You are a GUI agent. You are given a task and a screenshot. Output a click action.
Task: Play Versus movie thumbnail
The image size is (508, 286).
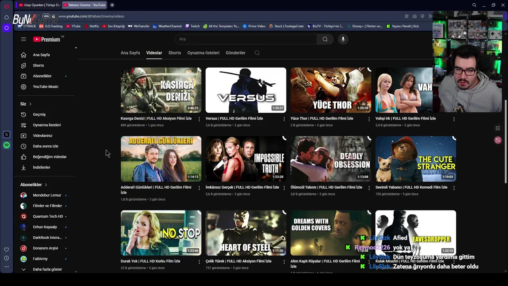246,90
